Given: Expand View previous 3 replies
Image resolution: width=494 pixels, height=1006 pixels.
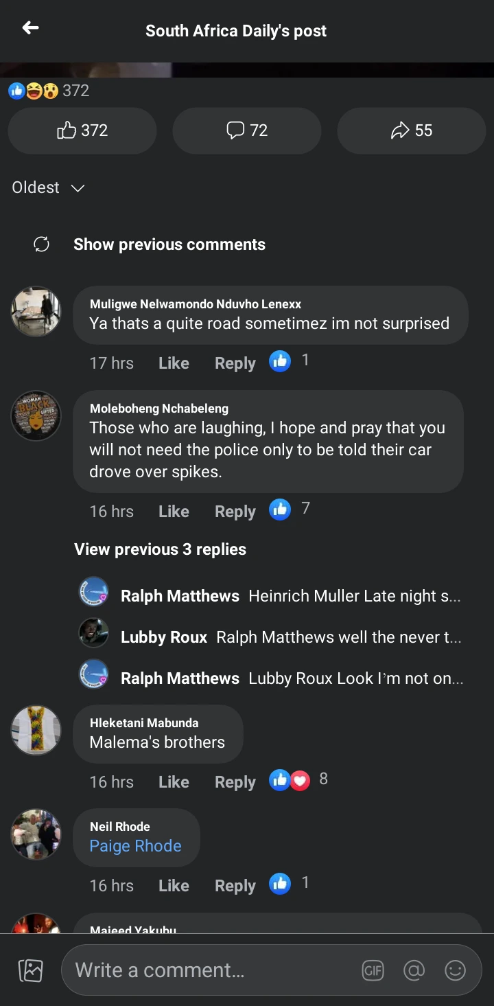Looking at the screenshot, I should pos(160,549).
